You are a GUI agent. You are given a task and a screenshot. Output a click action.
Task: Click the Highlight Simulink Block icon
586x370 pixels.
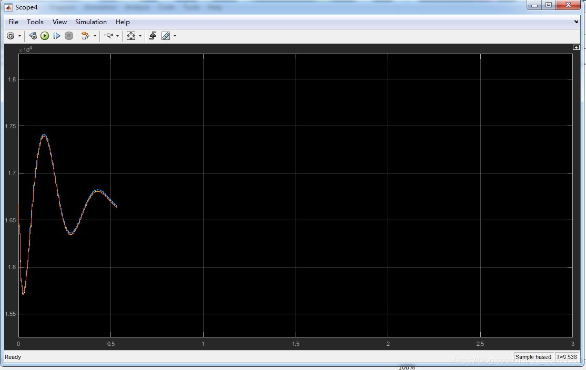(x=86, y=36)
